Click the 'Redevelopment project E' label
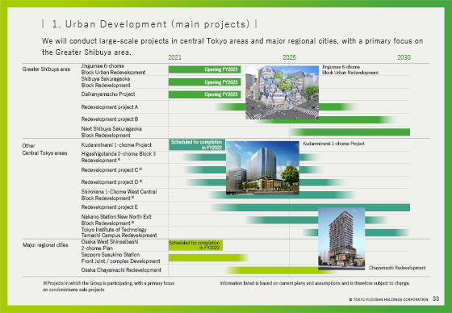Viewport: 452px width, 313px height. tap(110, 207)
